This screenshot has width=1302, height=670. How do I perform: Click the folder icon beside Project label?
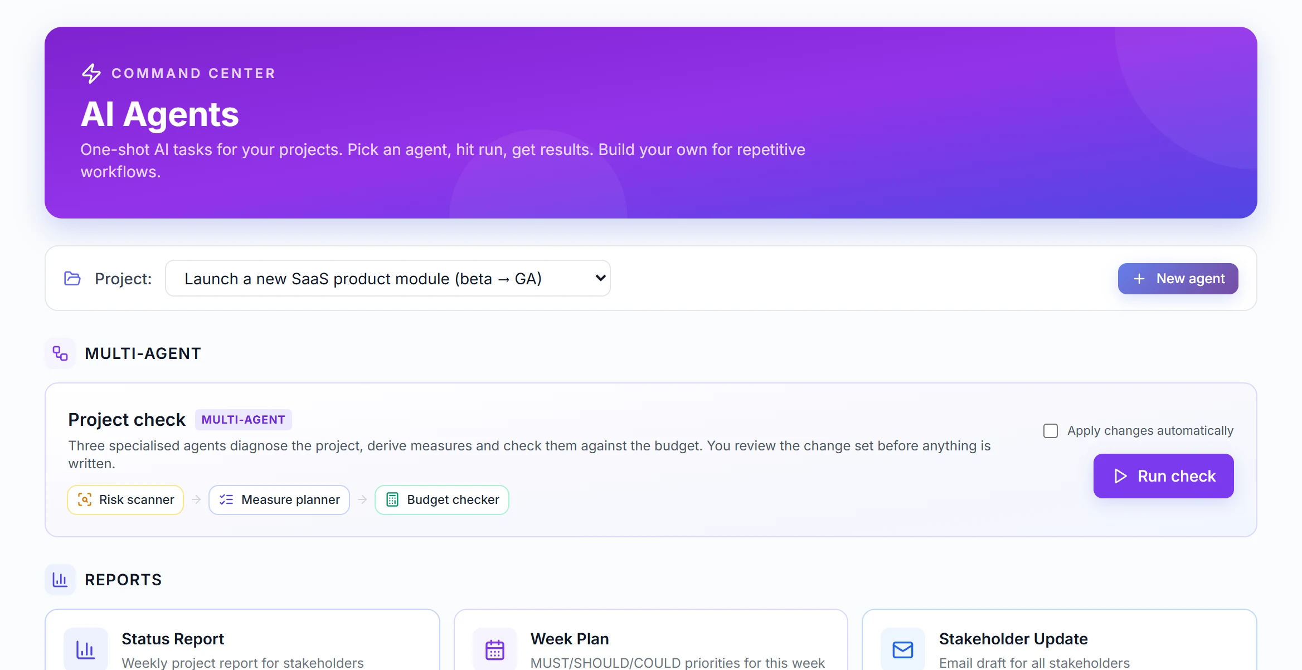pyautogui.click(x=72, y=278)
